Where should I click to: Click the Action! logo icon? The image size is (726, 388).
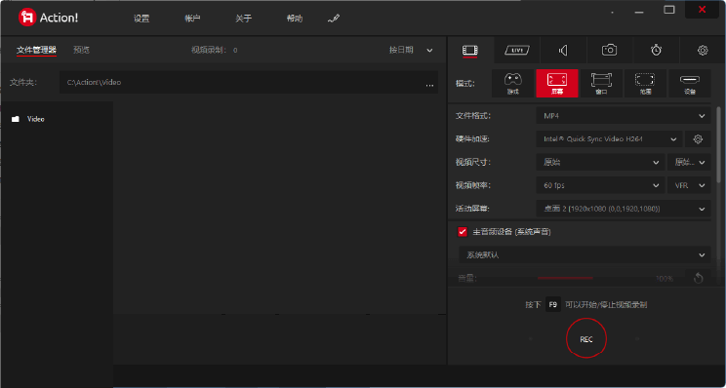coord(27,18)
